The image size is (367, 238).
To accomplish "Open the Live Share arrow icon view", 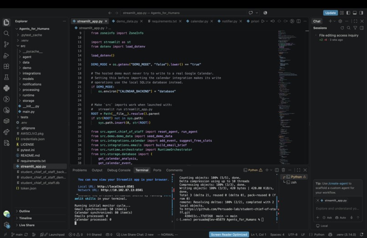I will point(6,132).
